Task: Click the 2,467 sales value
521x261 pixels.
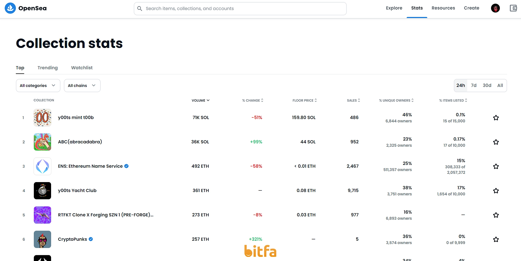Action: tap(353, 166)
